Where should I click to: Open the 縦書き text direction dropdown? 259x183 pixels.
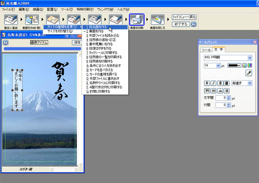(x=250, y=83)
